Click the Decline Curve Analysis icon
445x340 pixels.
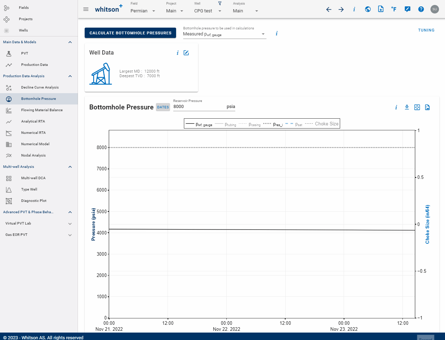[9, 87]
